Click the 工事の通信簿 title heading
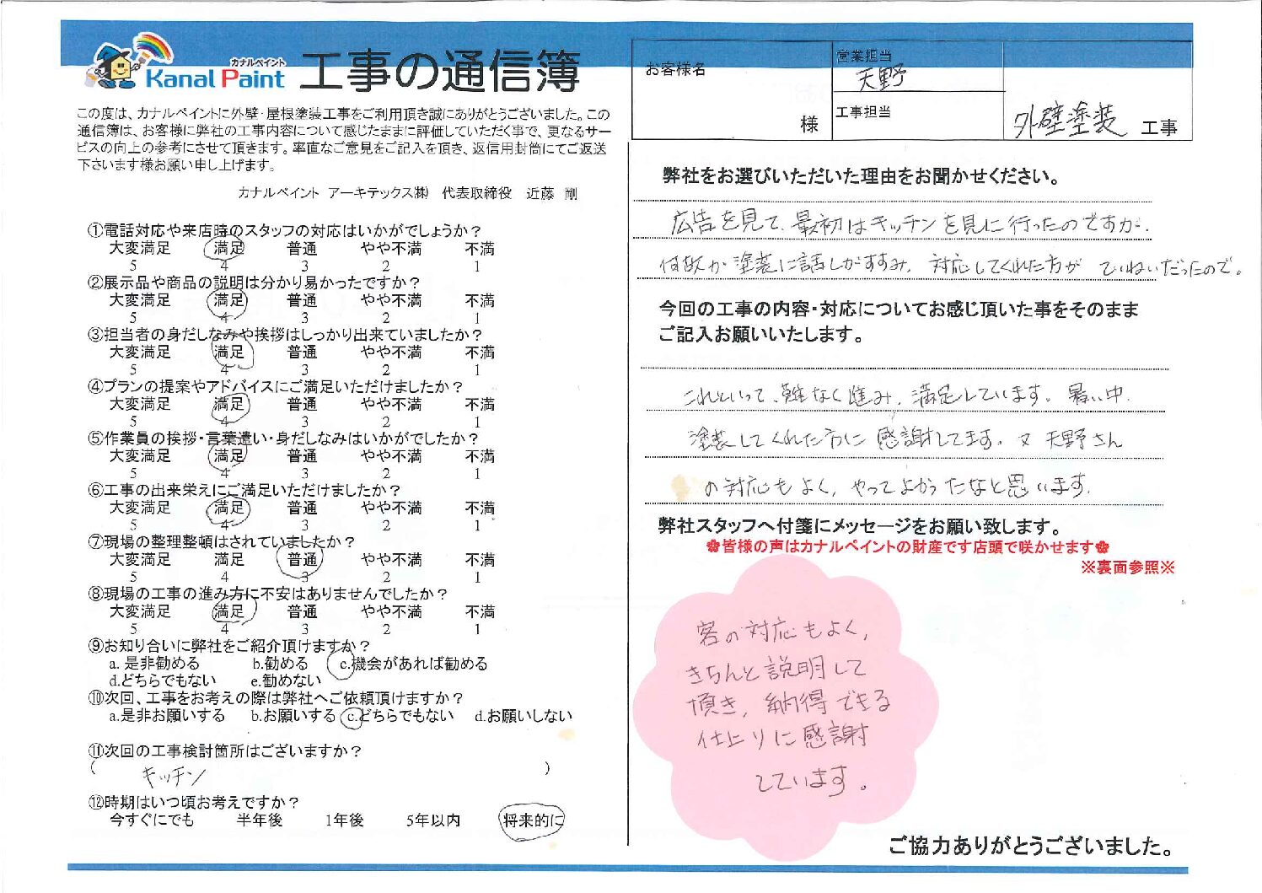This screenshot has width=1262, height=893. point(438,72)
